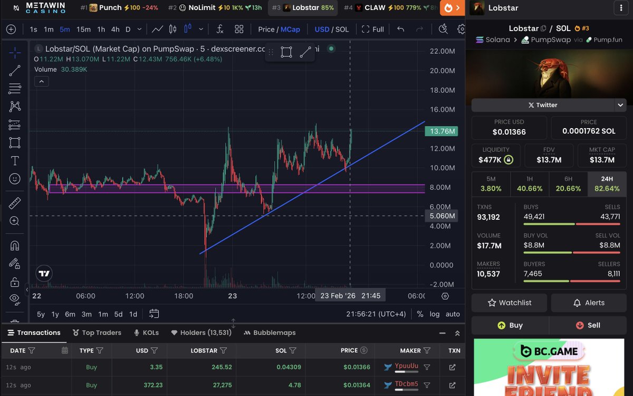The width and height of the screenshot is (633, 396).
Task: Toggle chart to Price display
Action: [x=266, y=30]
